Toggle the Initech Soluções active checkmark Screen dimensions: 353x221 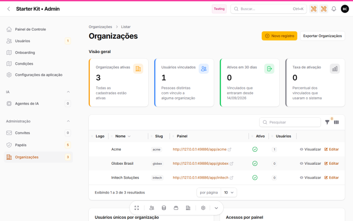tap(255, 178)
